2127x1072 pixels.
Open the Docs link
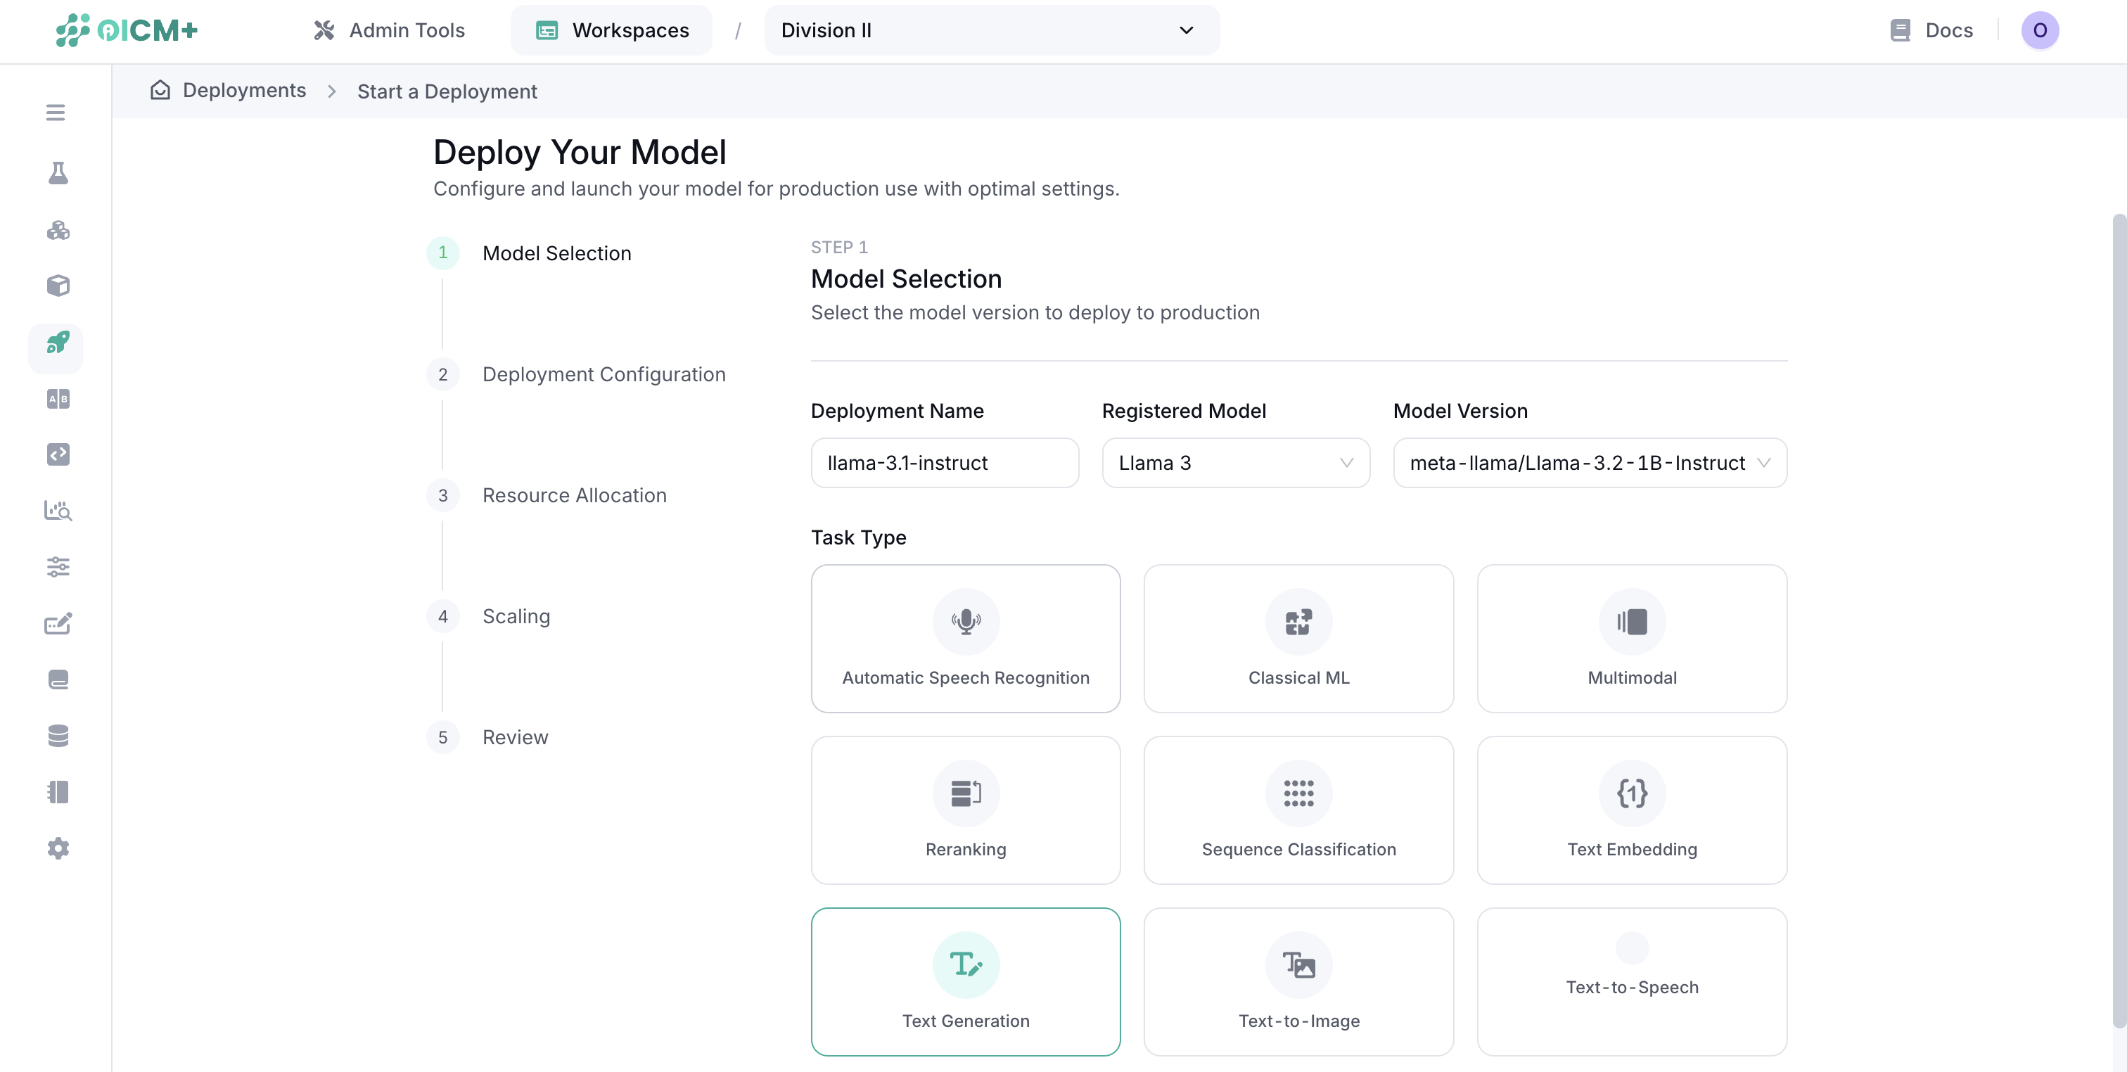pyautogui.click(x=1932, y=30)
